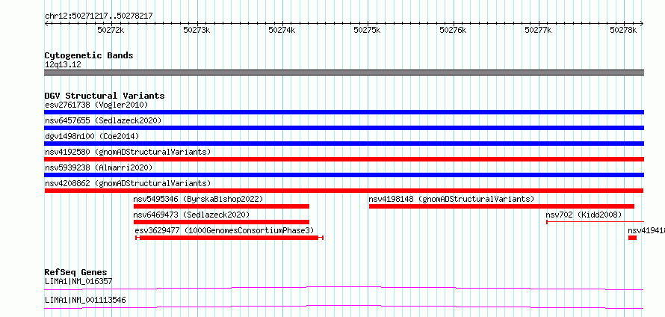Select the blue bar under esv2761738
Image resolution: width=665 pixels, height=317 pixels.
click(x=344, y=112)
